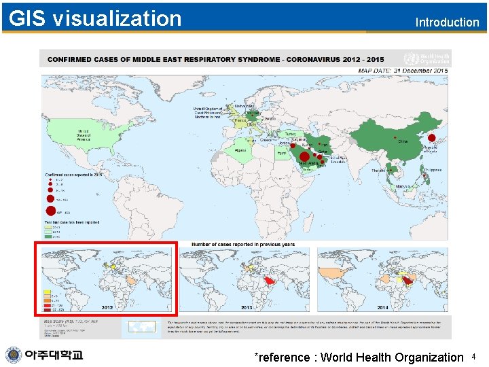Select the 2013 cases map thumbnail
Viewport: 489px width, 367px height.
tap(244, 279)
